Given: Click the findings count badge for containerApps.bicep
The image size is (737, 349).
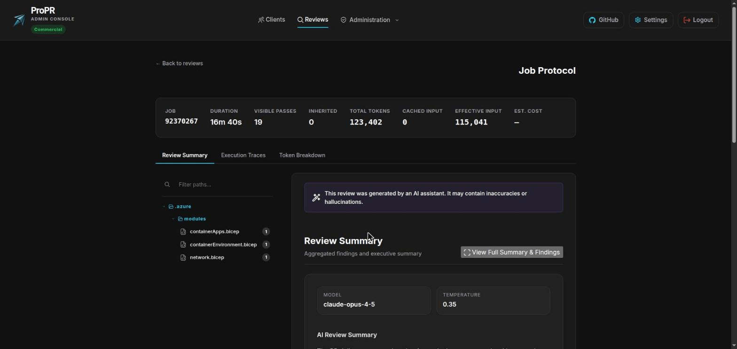Looking at the screenshot, I should tap(266, 232).
